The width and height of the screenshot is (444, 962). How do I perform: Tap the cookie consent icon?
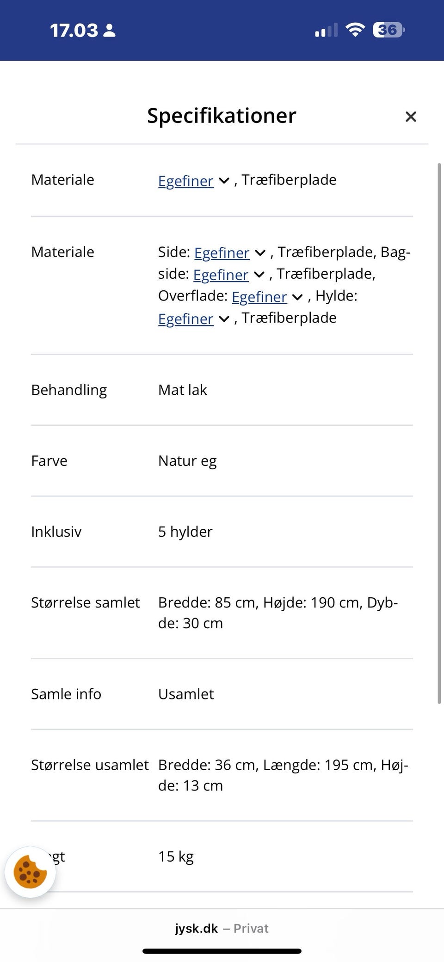tap(30, 871)
